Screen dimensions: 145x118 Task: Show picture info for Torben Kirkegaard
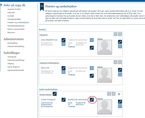(x=120, y=106)
